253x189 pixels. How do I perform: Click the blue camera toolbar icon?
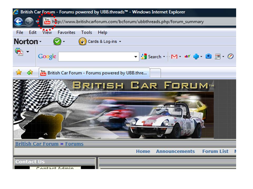(x=208, y=56)
